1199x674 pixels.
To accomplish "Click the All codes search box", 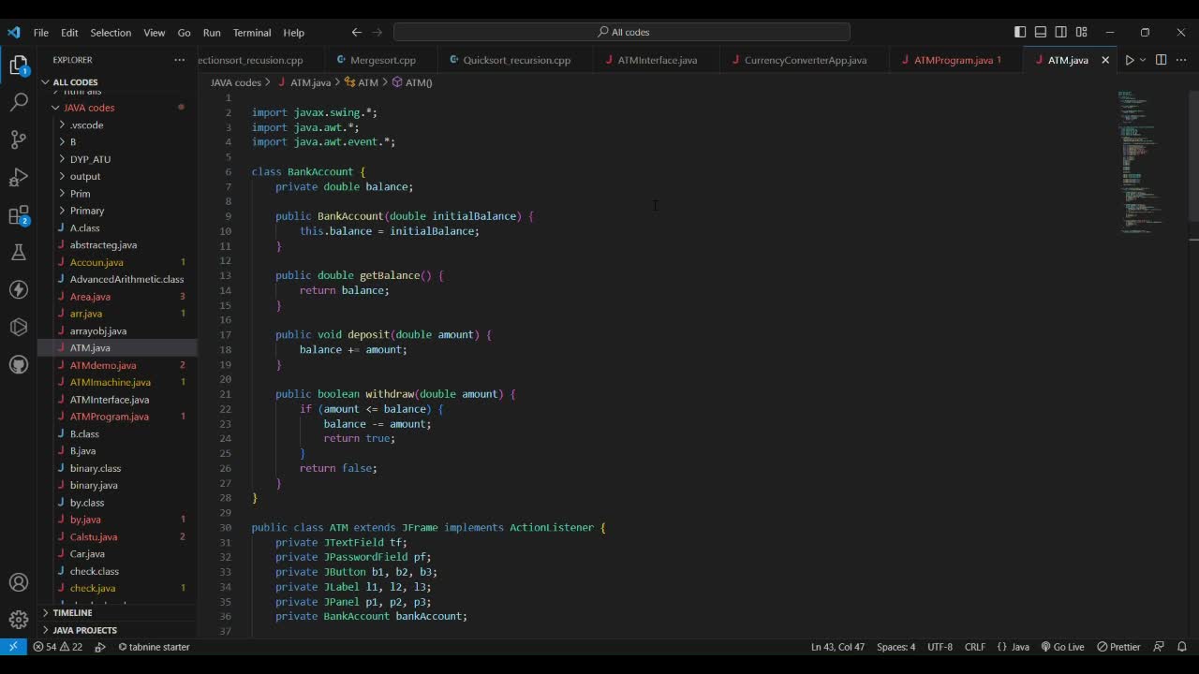I will [x=622, y=33].
